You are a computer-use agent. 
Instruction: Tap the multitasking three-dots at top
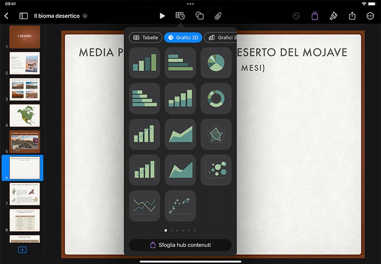pyautogui.click(x=190, y=4)
